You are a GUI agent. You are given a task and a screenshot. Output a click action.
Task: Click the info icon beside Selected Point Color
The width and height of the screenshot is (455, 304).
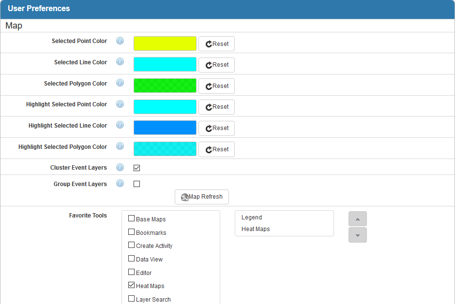[120, 41]
